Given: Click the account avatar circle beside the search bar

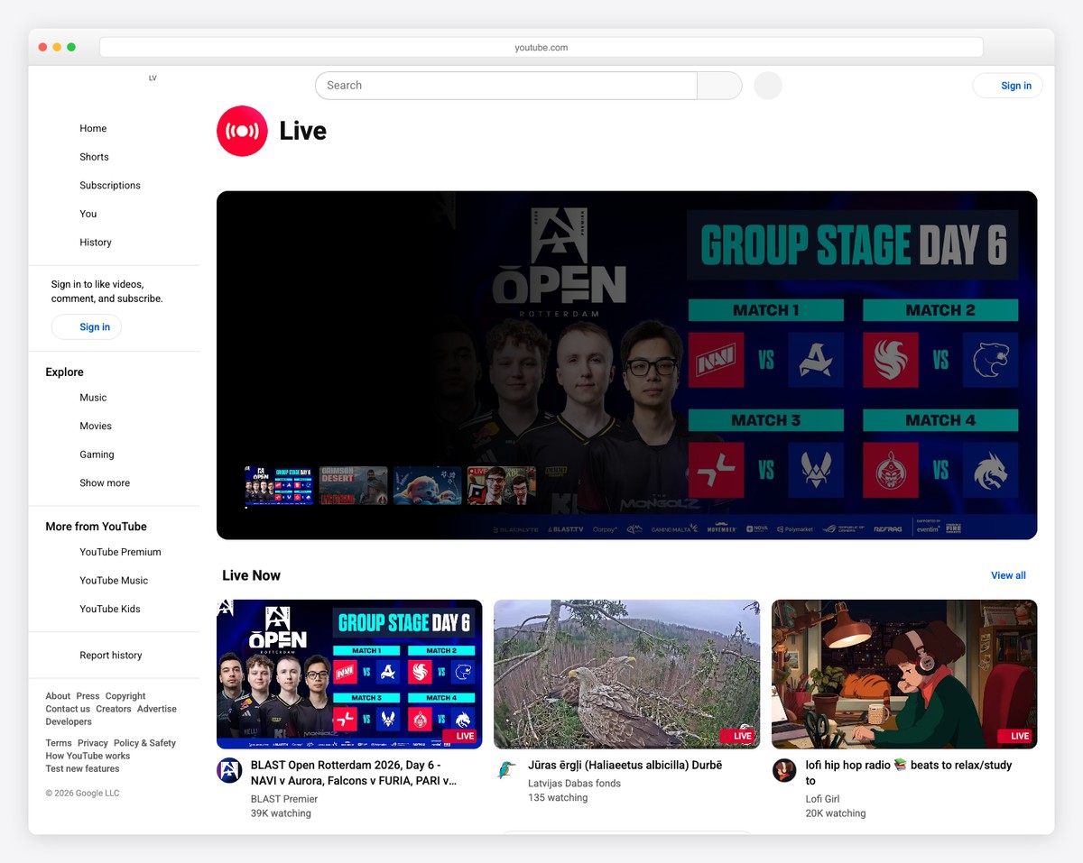Looking at the screenshot, I should [x=767, y=85].
